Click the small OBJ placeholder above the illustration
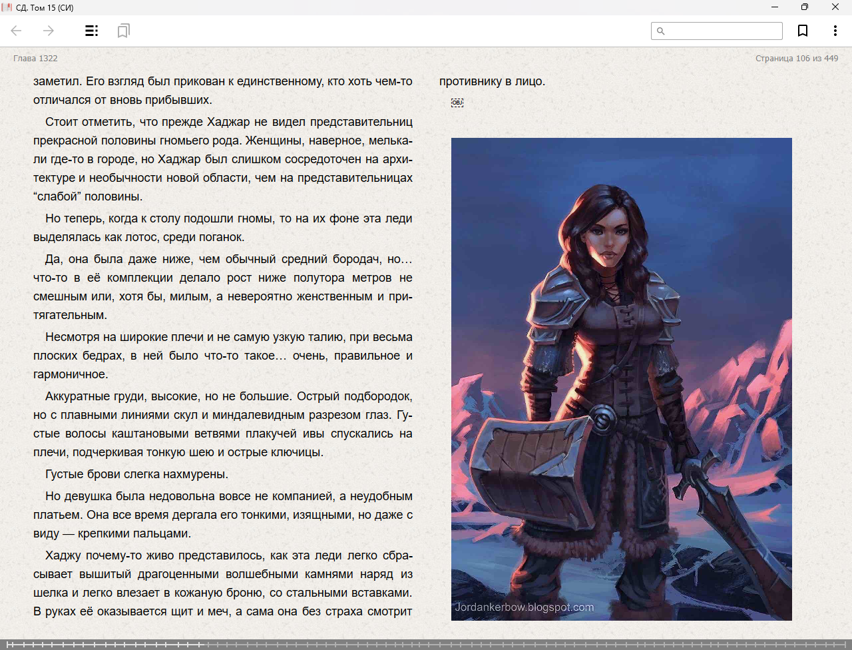The image size is (852, 650). 457,103
